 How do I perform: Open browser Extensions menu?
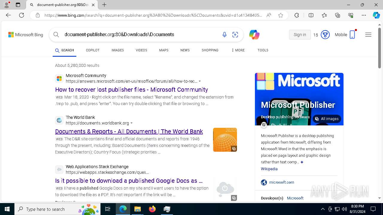coord(297,15)
